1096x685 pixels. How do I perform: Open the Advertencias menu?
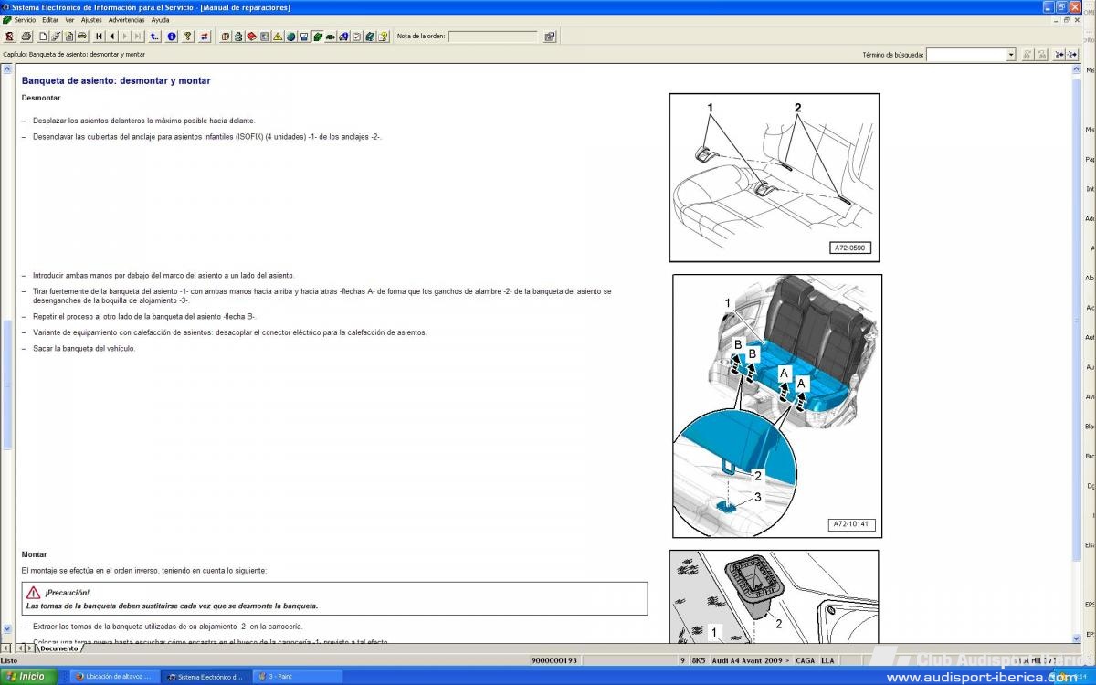click(x=126, y=19)
